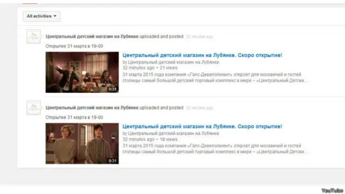Viewport: 345px width, 194px height.
Task: Open second video thumbnail with woman and man
Action: point(82,143)
